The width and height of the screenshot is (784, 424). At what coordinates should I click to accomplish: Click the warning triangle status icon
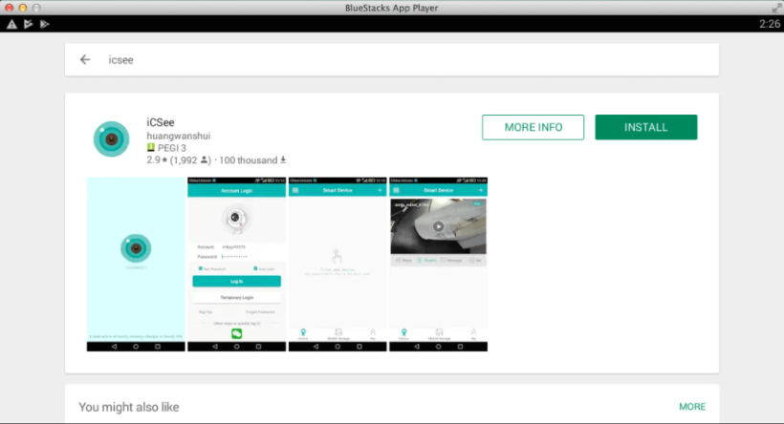pyautogui.click(x=11, y=24)
